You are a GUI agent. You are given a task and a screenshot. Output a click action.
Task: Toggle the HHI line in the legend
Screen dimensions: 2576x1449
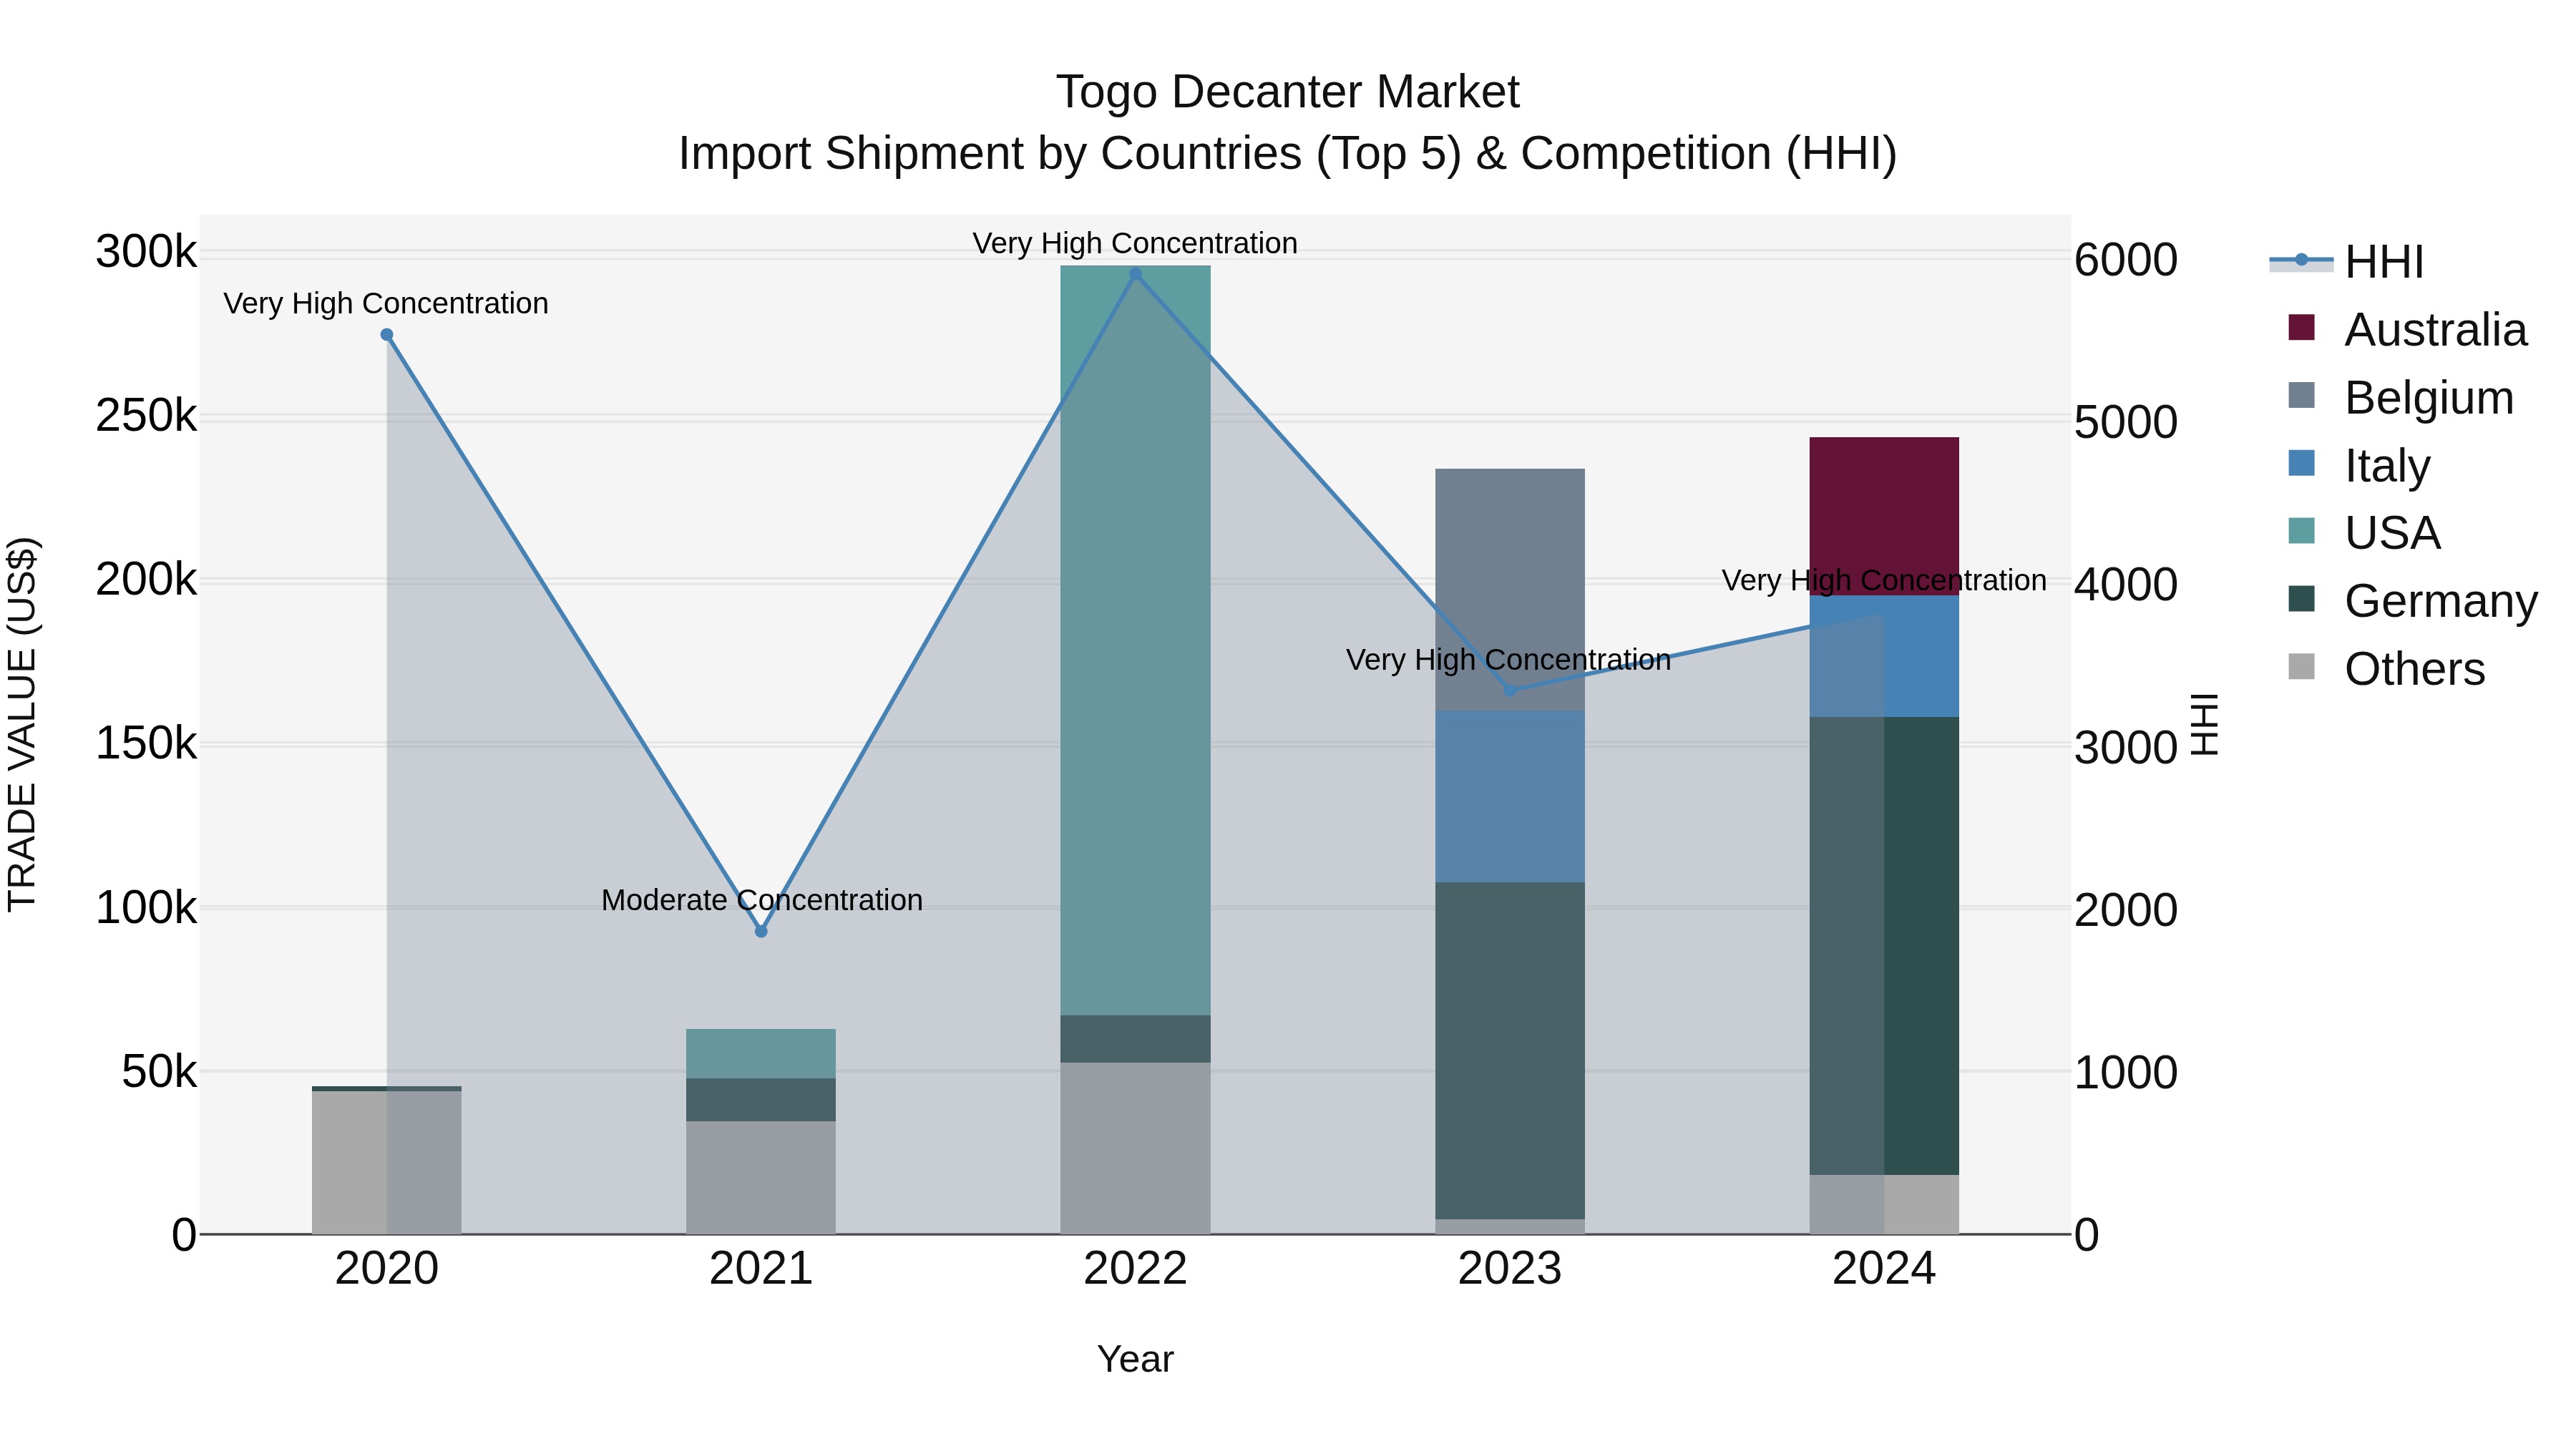(x=2347, y=262)
